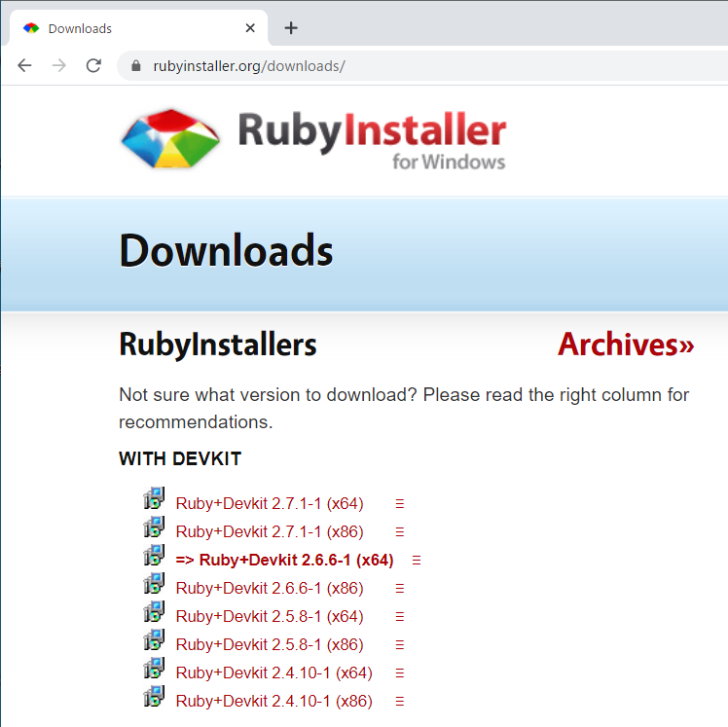
Task: Click installer icon beside Ruby+Devkit 2.4.10-1 (x64)
Action: point(154,670)
